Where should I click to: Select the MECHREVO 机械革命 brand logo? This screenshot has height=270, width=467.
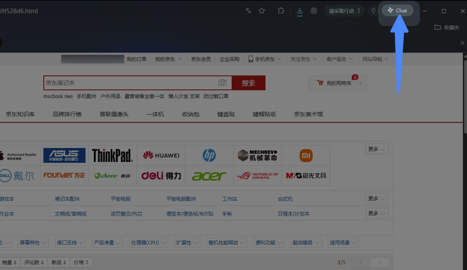point(257,156)
